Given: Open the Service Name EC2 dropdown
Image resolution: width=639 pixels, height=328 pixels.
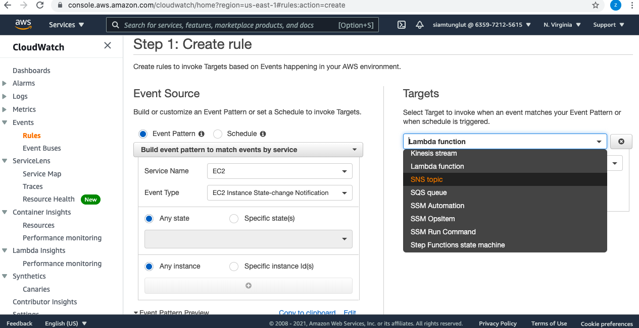Looking at the screenshot, I should point(280,171).
